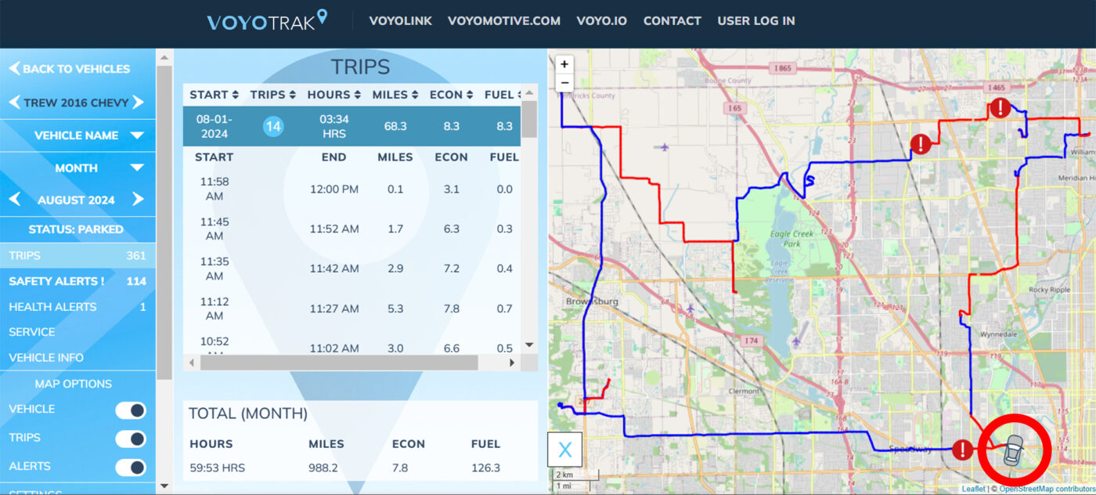Open VOYOLINK navigation link
This screenshot has width=1096, height=495.
400,21
